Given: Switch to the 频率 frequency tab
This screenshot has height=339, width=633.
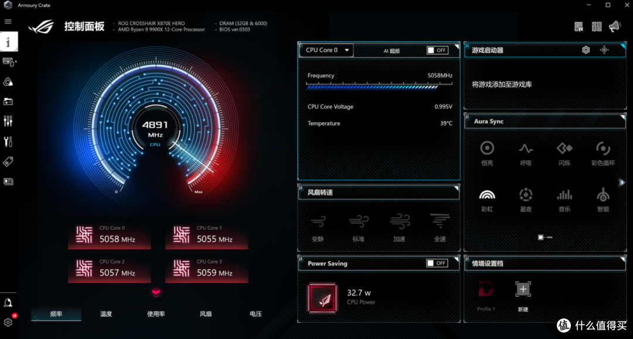Looking at the screenshot, I should pyautogui.click(x=56, y=314).
